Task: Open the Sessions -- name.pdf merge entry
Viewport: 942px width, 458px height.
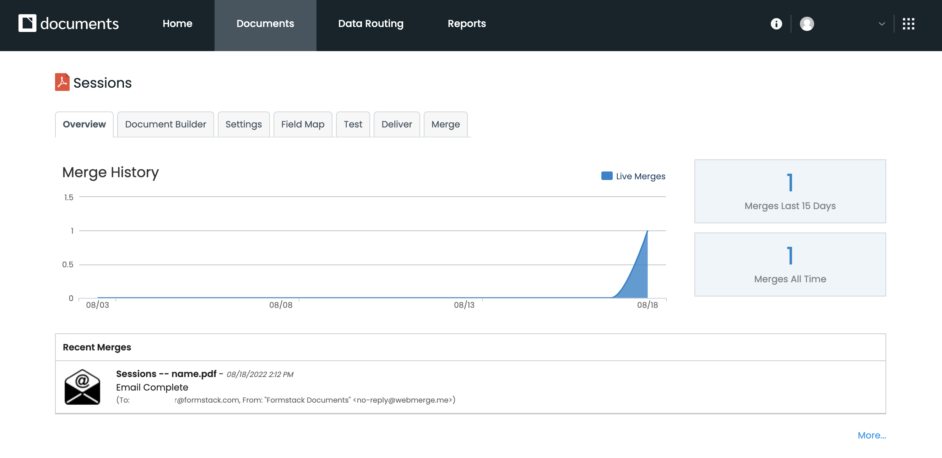Action: point(166,374)
